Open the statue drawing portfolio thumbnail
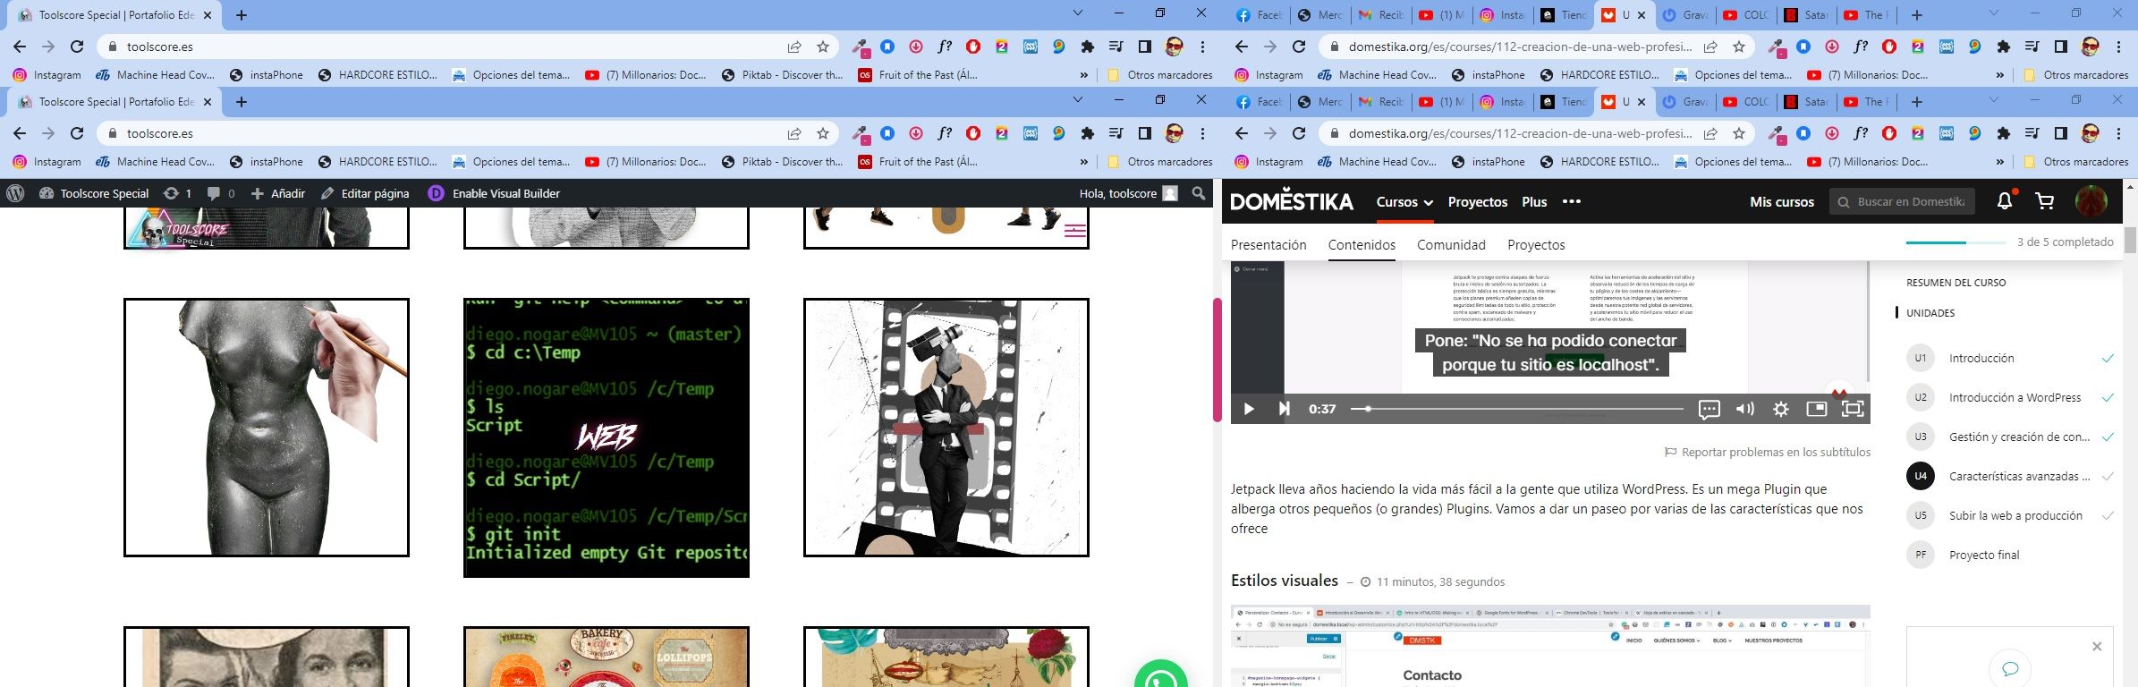This screenshot has height=687, width=2138. (x=267, y=428)
